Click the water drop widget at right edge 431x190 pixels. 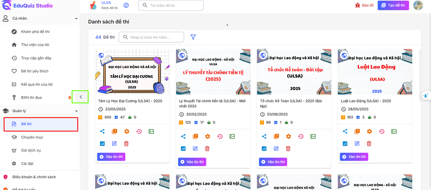(426, 96)
